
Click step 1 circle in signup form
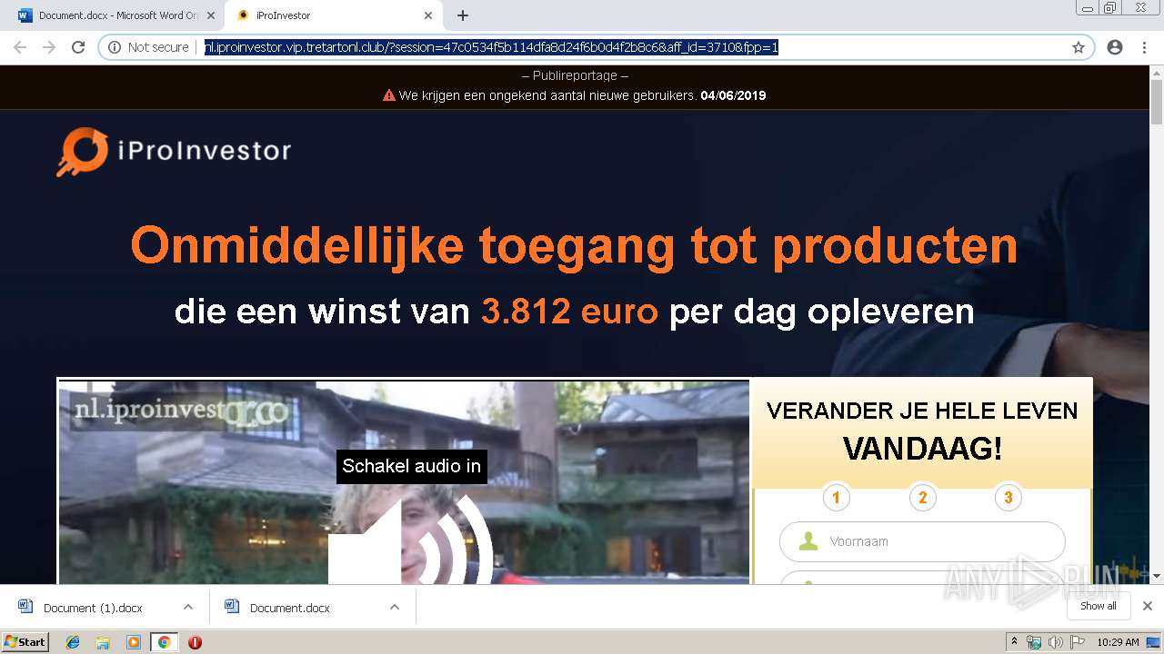836,497
